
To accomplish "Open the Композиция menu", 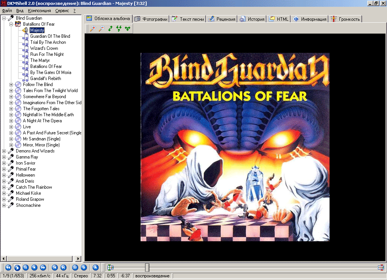I will coord(39,11).
